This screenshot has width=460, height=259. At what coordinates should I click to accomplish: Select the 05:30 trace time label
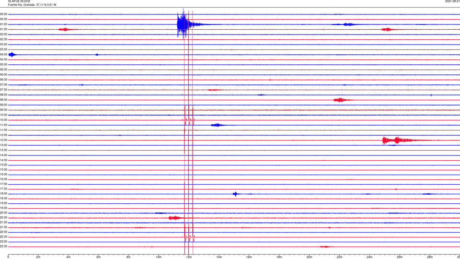point(4,70)
